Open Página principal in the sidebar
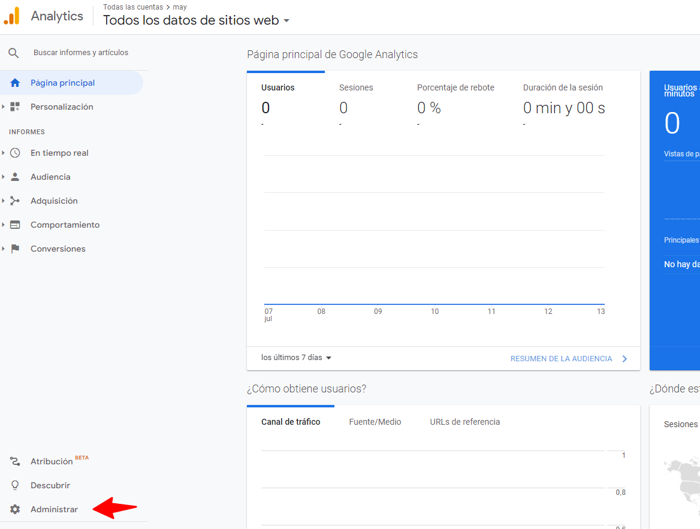The height and width of the screenshot is (529, 700). (71, 83)
